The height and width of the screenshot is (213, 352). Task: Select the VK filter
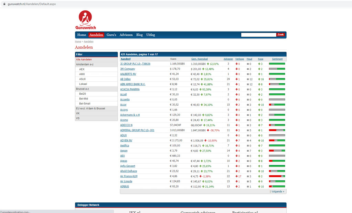click(x=96, y=114)
